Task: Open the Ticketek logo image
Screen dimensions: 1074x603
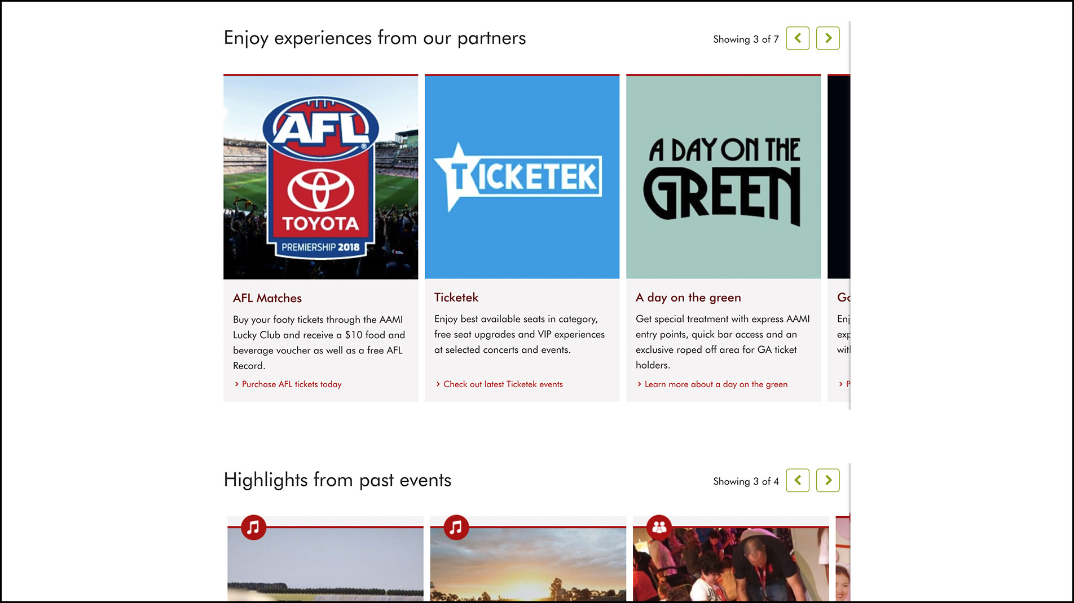Action: [522, 177]
